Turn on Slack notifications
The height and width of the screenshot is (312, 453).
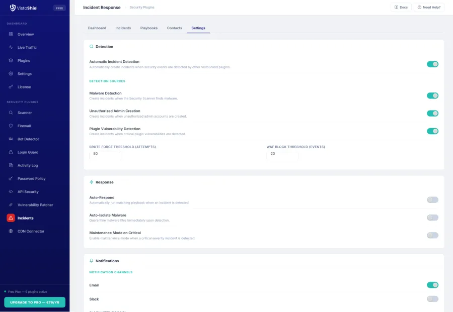[x=432, y=298]
